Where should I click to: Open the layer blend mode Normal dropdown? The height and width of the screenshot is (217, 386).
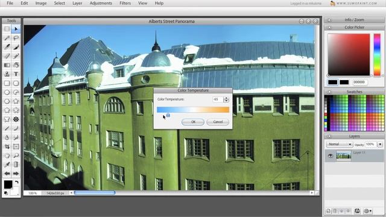339,144
